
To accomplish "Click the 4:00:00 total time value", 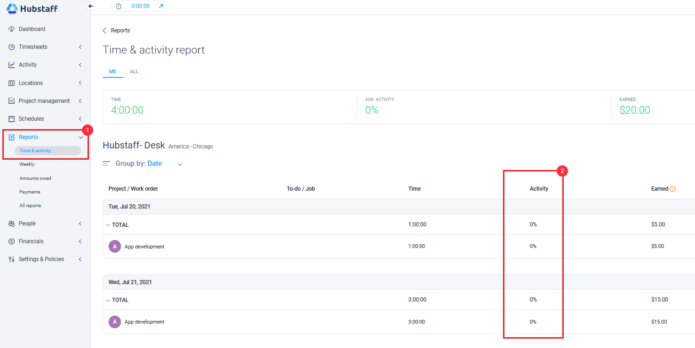I will [x=127, y=110].
